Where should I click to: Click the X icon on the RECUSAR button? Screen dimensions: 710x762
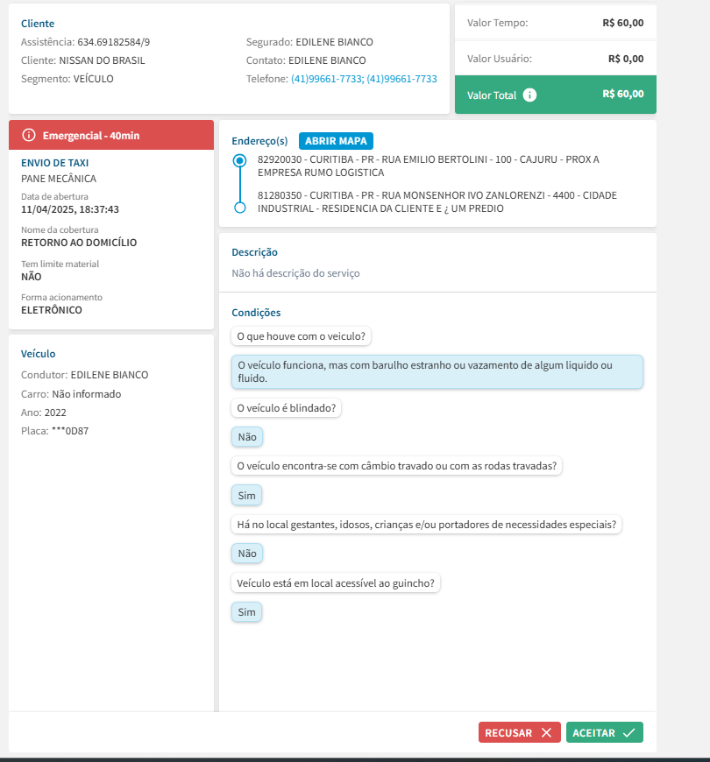pos(546,733)
